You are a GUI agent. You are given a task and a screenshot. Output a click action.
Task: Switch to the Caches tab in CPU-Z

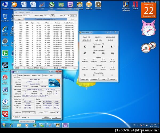[x=20, y=75]
